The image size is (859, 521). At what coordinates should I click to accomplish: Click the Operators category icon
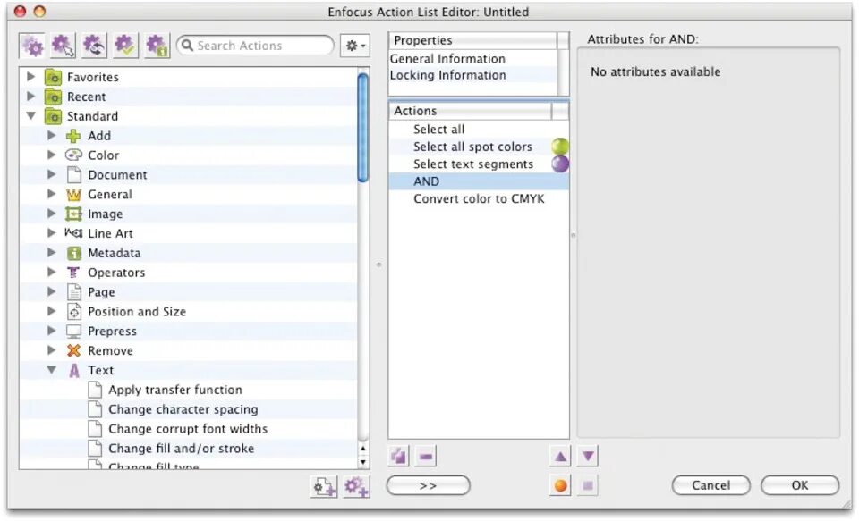(x=73, y=272)
